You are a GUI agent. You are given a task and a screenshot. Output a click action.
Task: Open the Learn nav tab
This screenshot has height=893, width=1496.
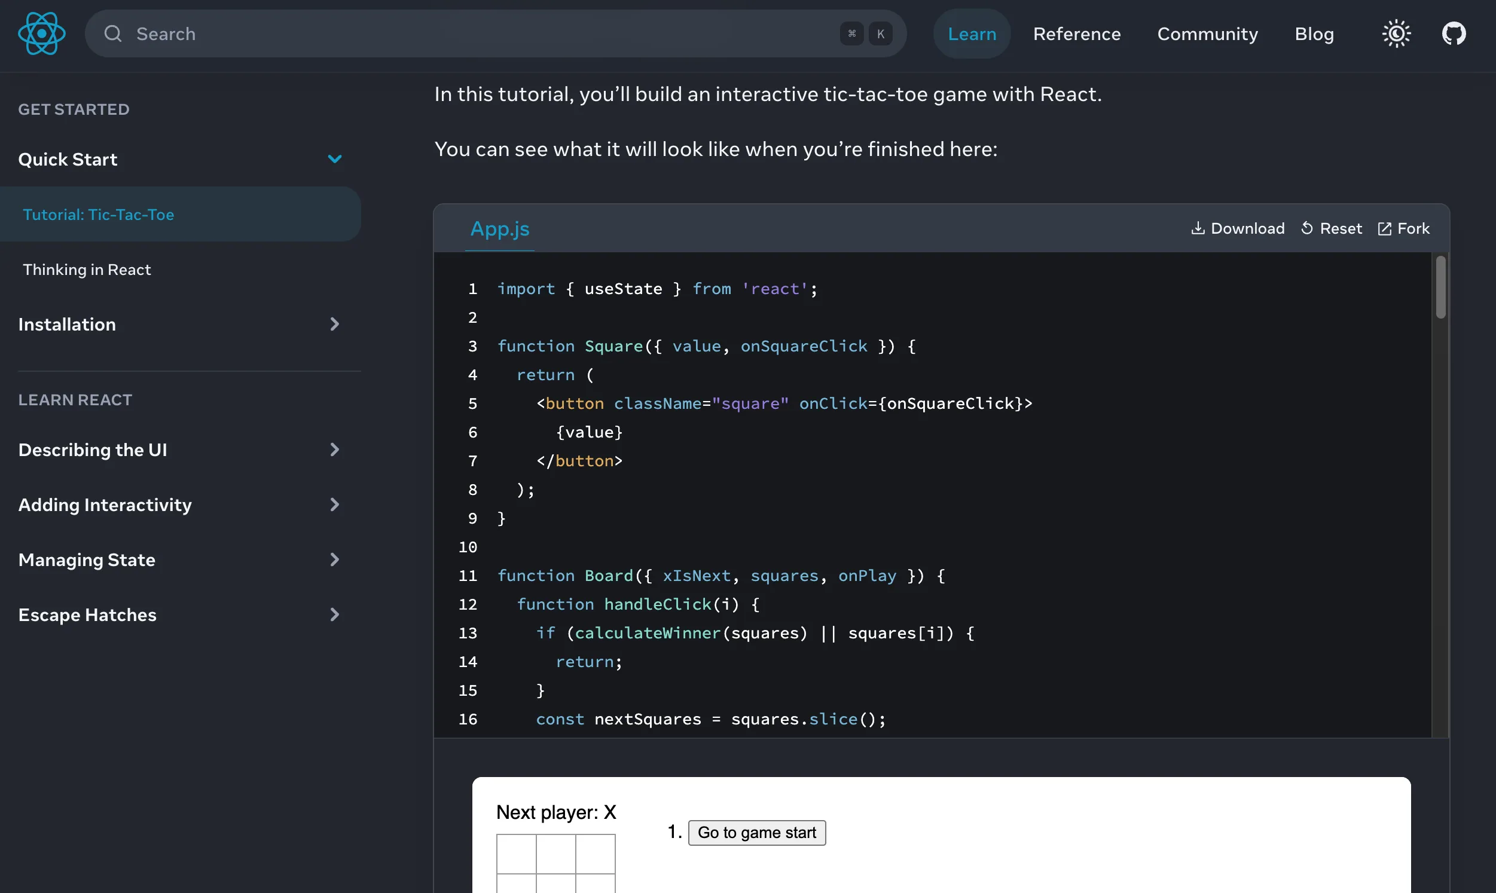click(972, 33)
